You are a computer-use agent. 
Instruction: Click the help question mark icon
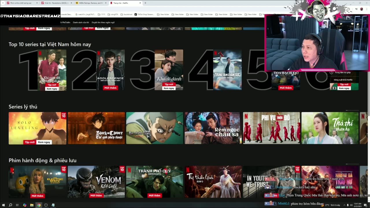pyautogui.click(x=332, y=73)
